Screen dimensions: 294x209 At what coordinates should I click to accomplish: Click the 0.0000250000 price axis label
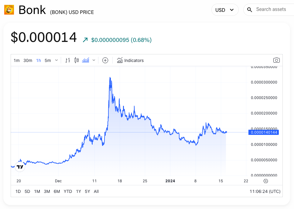click(x=264, y=98)
